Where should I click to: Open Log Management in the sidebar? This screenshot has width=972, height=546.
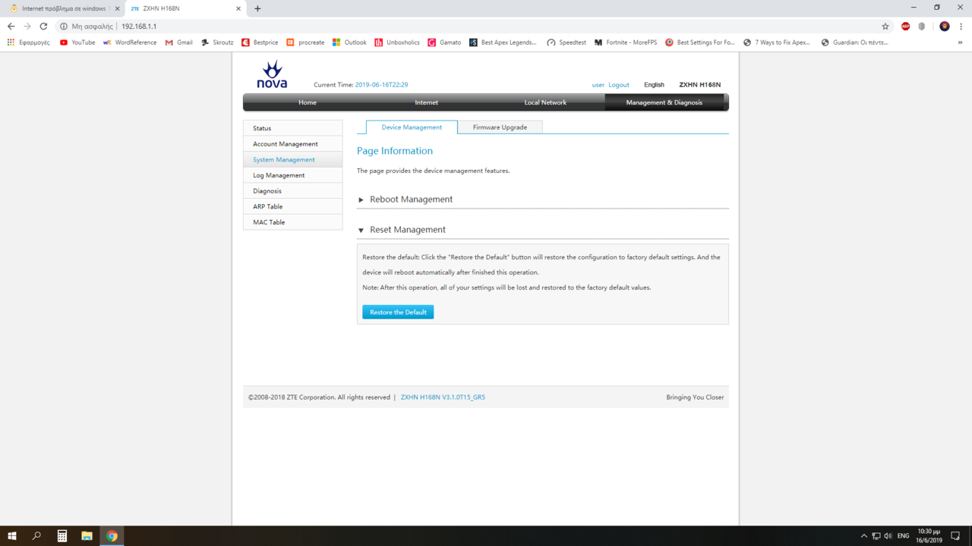coord(292,175)
